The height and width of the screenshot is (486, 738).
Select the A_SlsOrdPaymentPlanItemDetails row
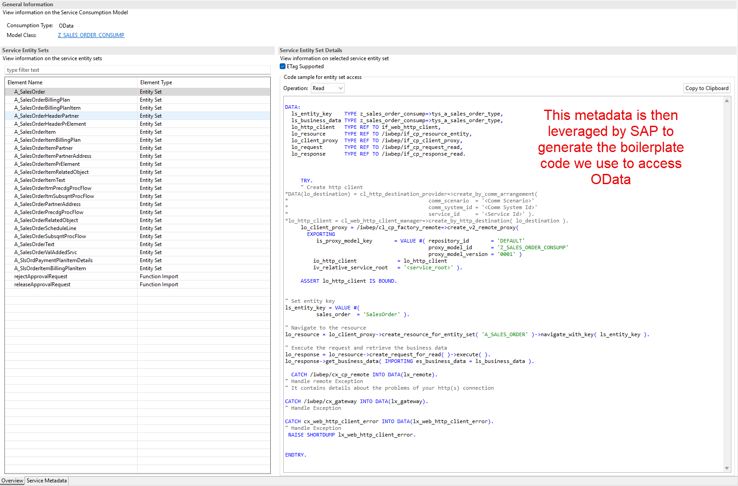click(53, 260)
